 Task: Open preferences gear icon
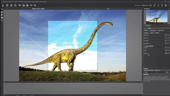166,5
